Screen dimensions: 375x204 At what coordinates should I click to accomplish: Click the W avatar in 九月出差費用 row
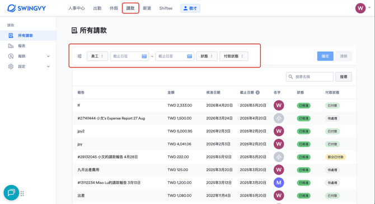[279, 169]
